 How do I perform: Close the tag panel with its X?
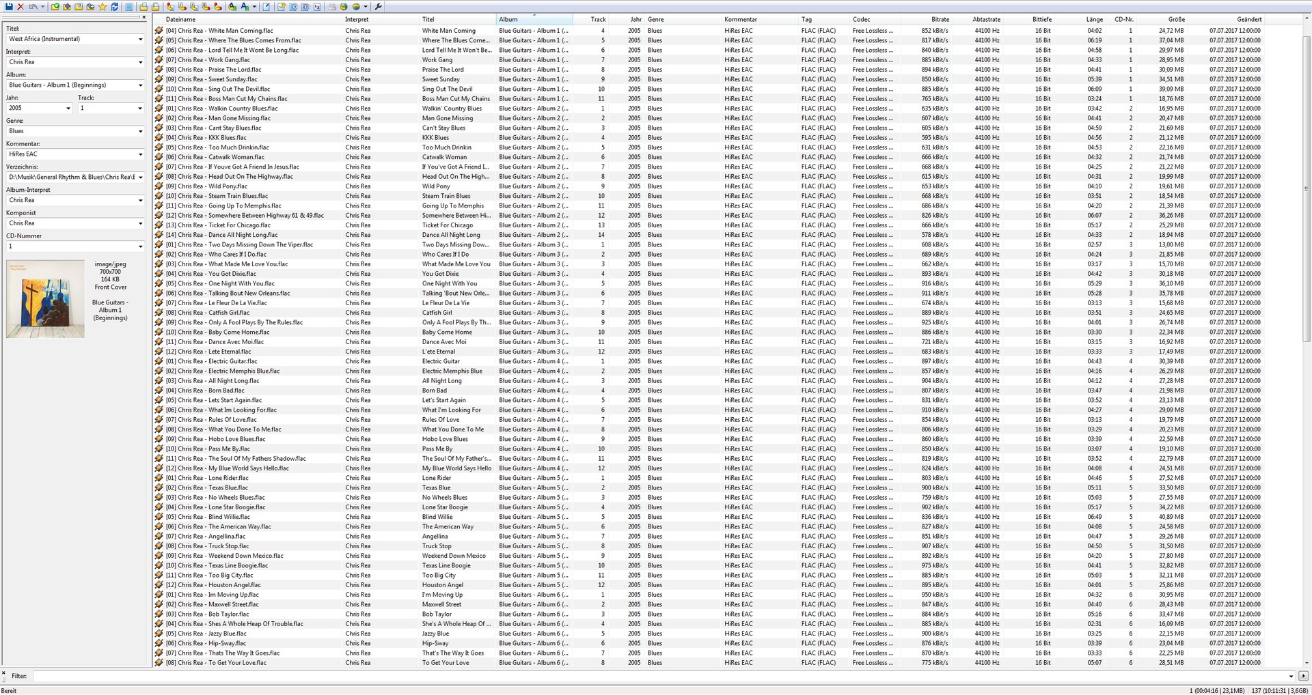[144, 17]
